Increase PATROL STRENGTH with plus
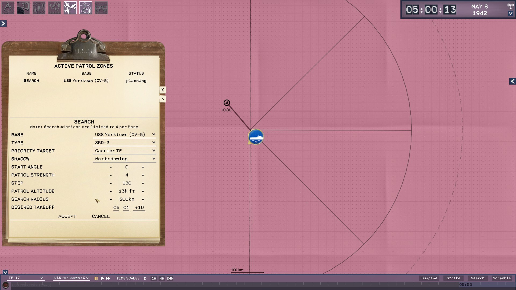516x290 pixels. [x=143, y=175]
